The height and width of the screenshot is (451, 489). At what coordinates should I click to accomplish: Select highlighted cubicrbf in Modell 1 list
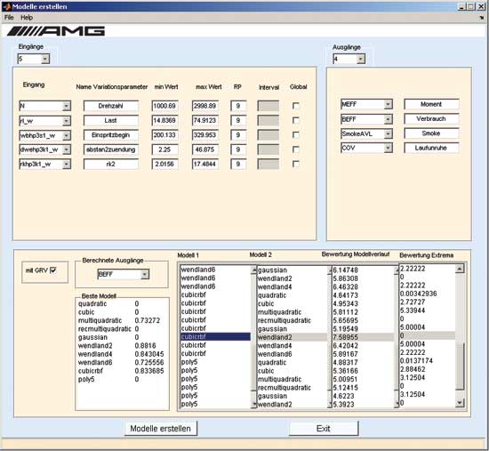(x=215, y=337)
